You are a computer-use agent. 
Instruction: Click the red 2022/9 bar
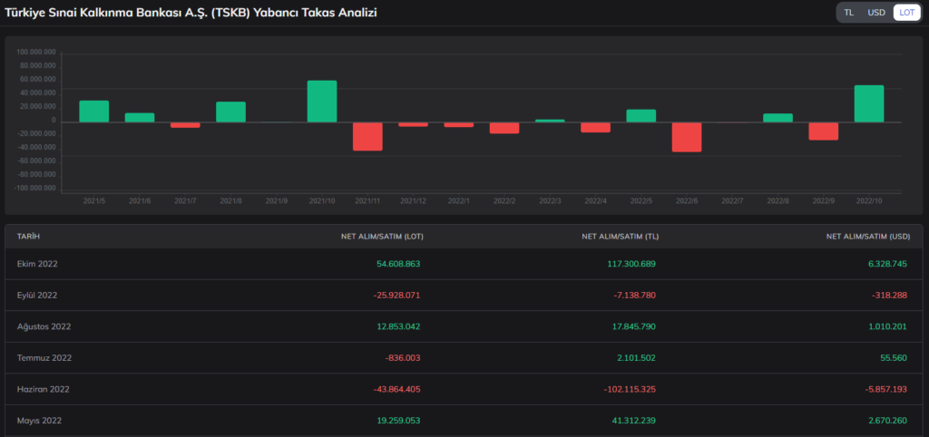824,131
